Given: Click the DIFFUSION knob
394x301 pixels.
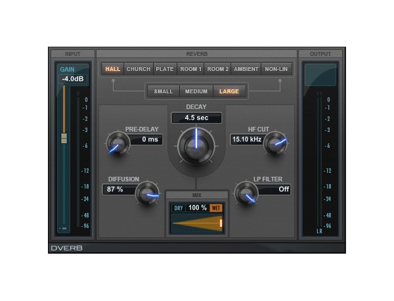Looking at the screenshot, I should tap(147, 193).
